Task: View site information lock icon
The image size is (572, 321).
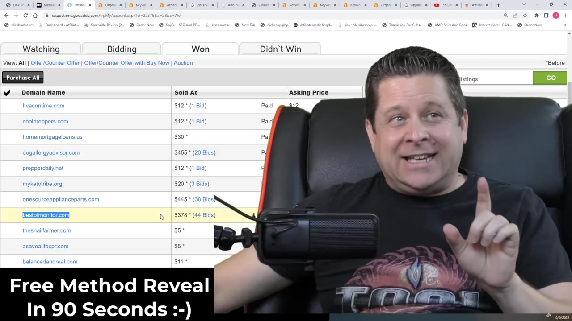Action: click(x=47, y=16)
